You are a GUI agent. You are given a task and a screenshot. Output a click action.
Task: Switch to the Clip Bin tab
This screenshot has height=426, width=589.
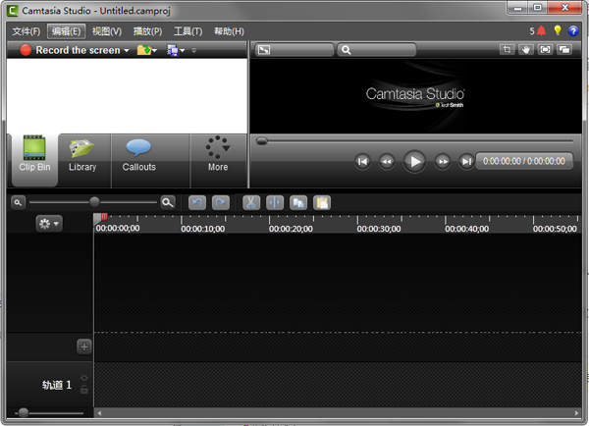point(34,156)
